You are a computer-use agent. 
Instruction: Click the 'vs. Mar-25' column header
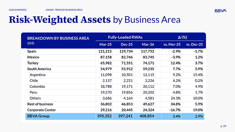click(172, 44)
